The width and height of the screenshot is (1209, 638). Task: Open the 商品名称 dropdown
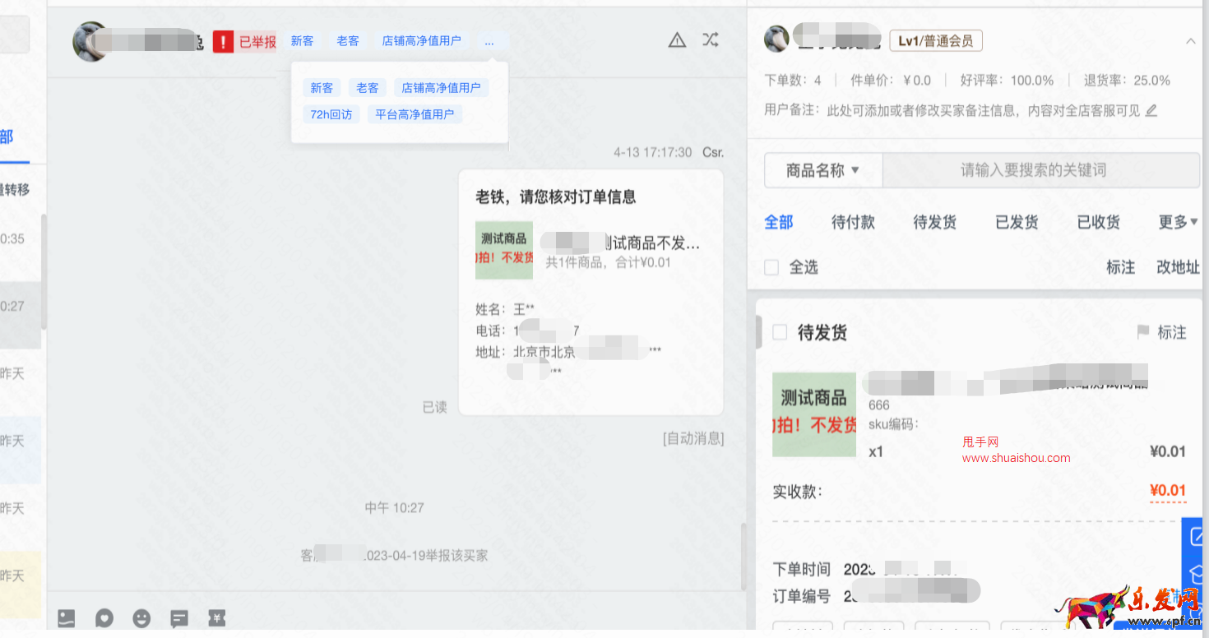point(822,170)
